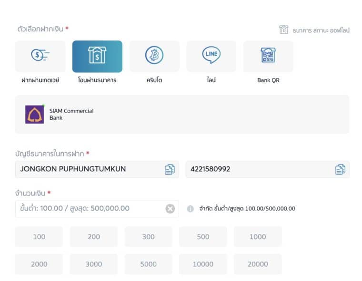Select the Bitcoin crypto deposit icon
362x281 pixels.
coord(154,56)
